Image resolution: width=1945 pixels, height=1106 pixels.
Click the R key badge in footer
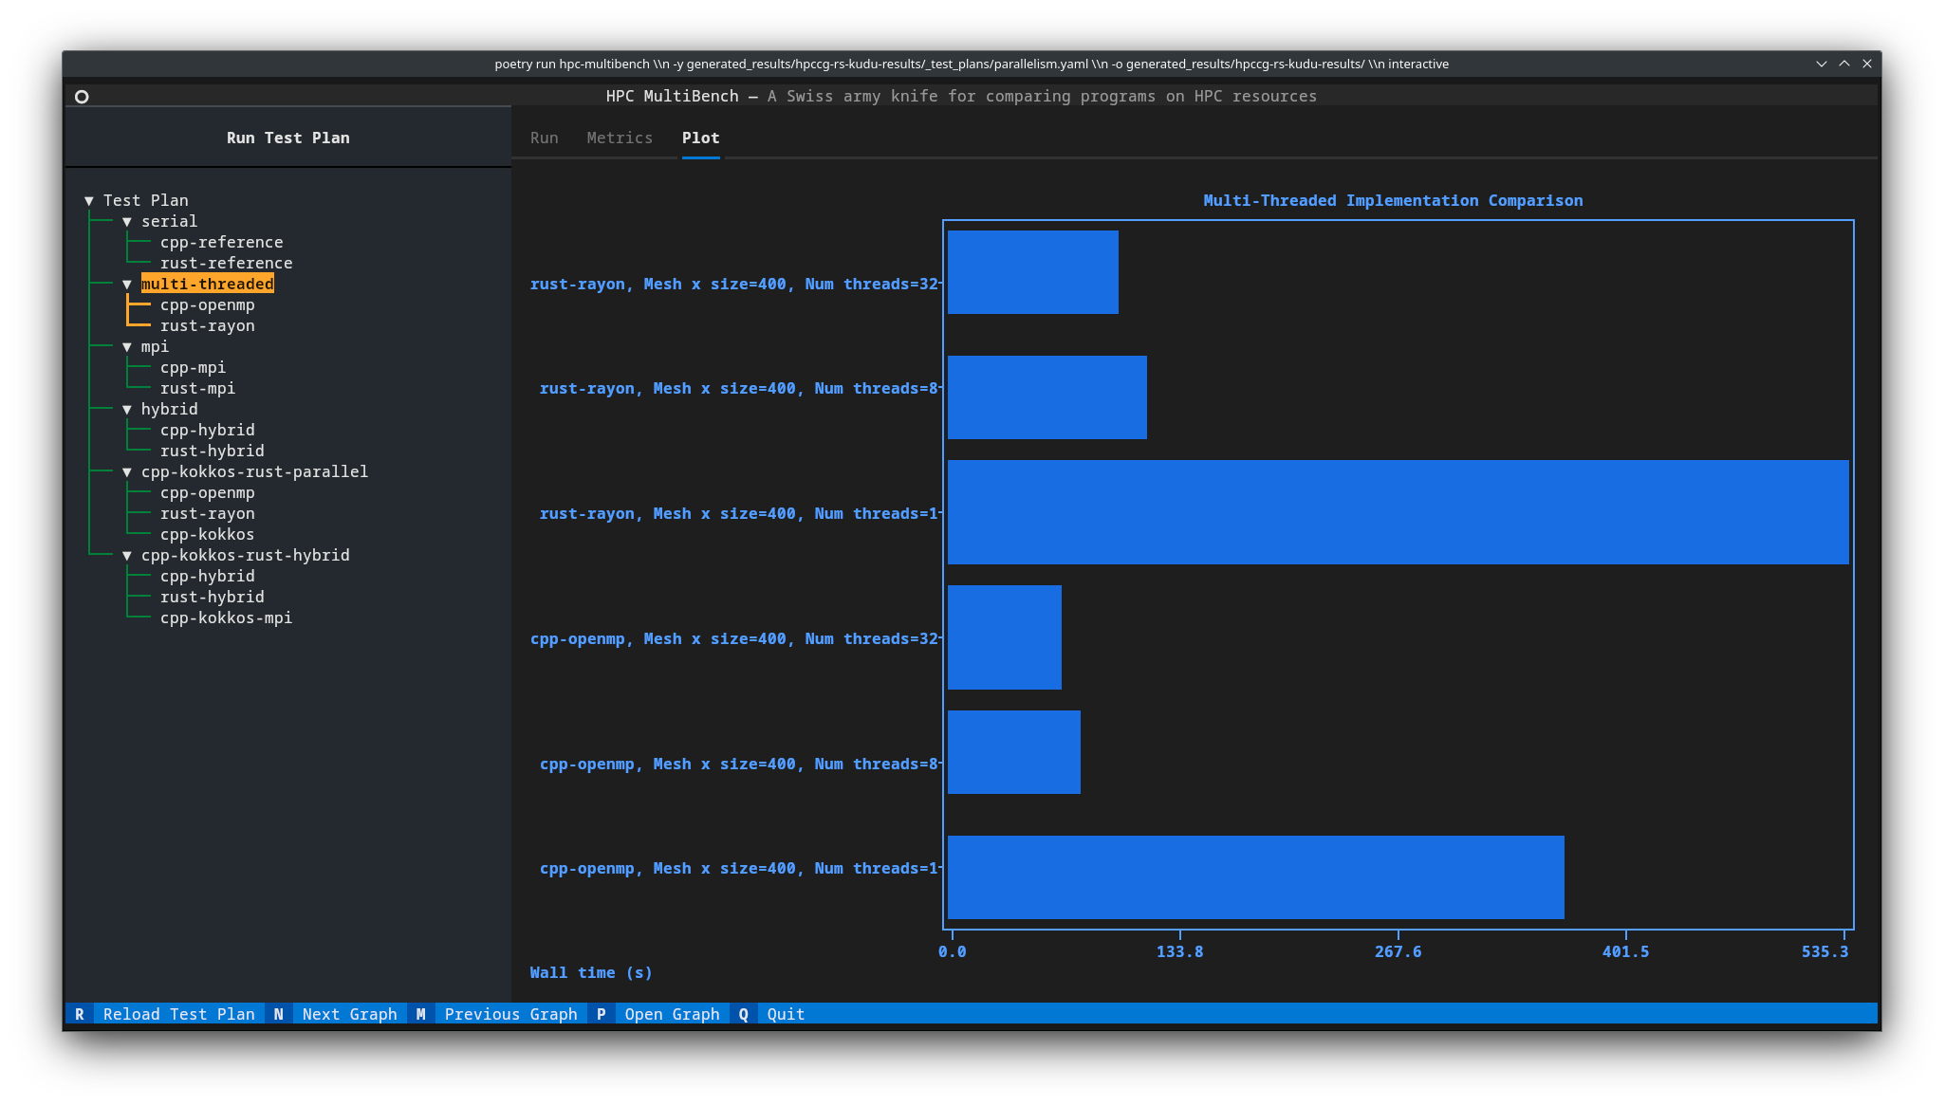click(x=80, y=1015)
